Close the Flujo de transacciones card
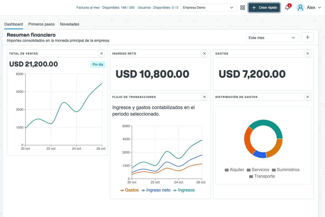Screen dimensions: 325x217 204,97
